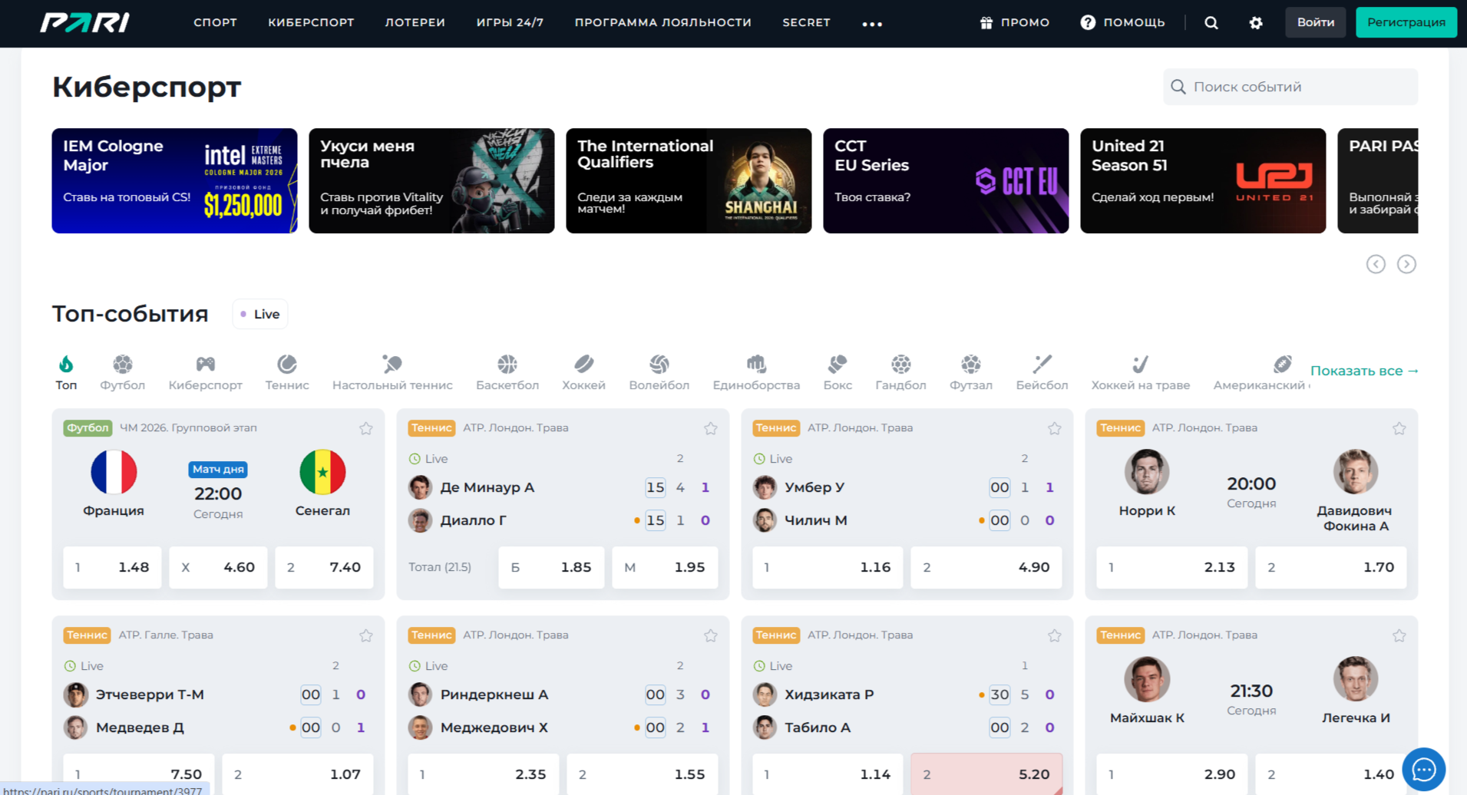
Task: Bet on Давидович Фокина at 1.70
Action: [1330, 567]
